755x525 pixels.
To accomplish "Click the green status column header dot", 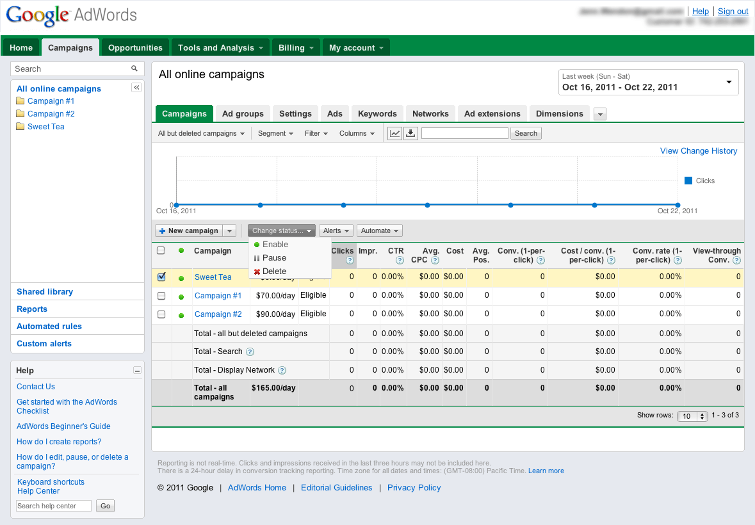I will 181,251.
